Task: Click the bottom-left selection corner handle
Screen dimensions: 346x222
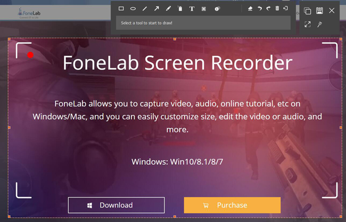Action: [9, 217]
